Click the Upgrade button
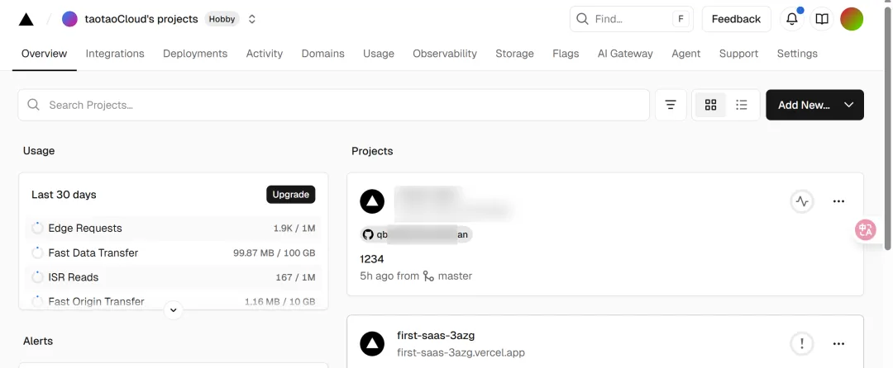Image resolution: width=893 pixels, height=368 pixels. [x=290, y=195]
